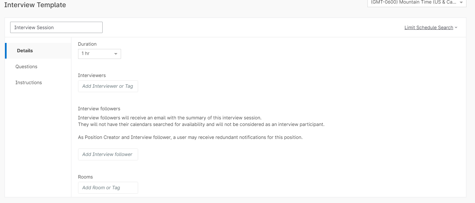Click the timezone dropdown arrow icon
475x203 pixels.
tap(461, 2)
